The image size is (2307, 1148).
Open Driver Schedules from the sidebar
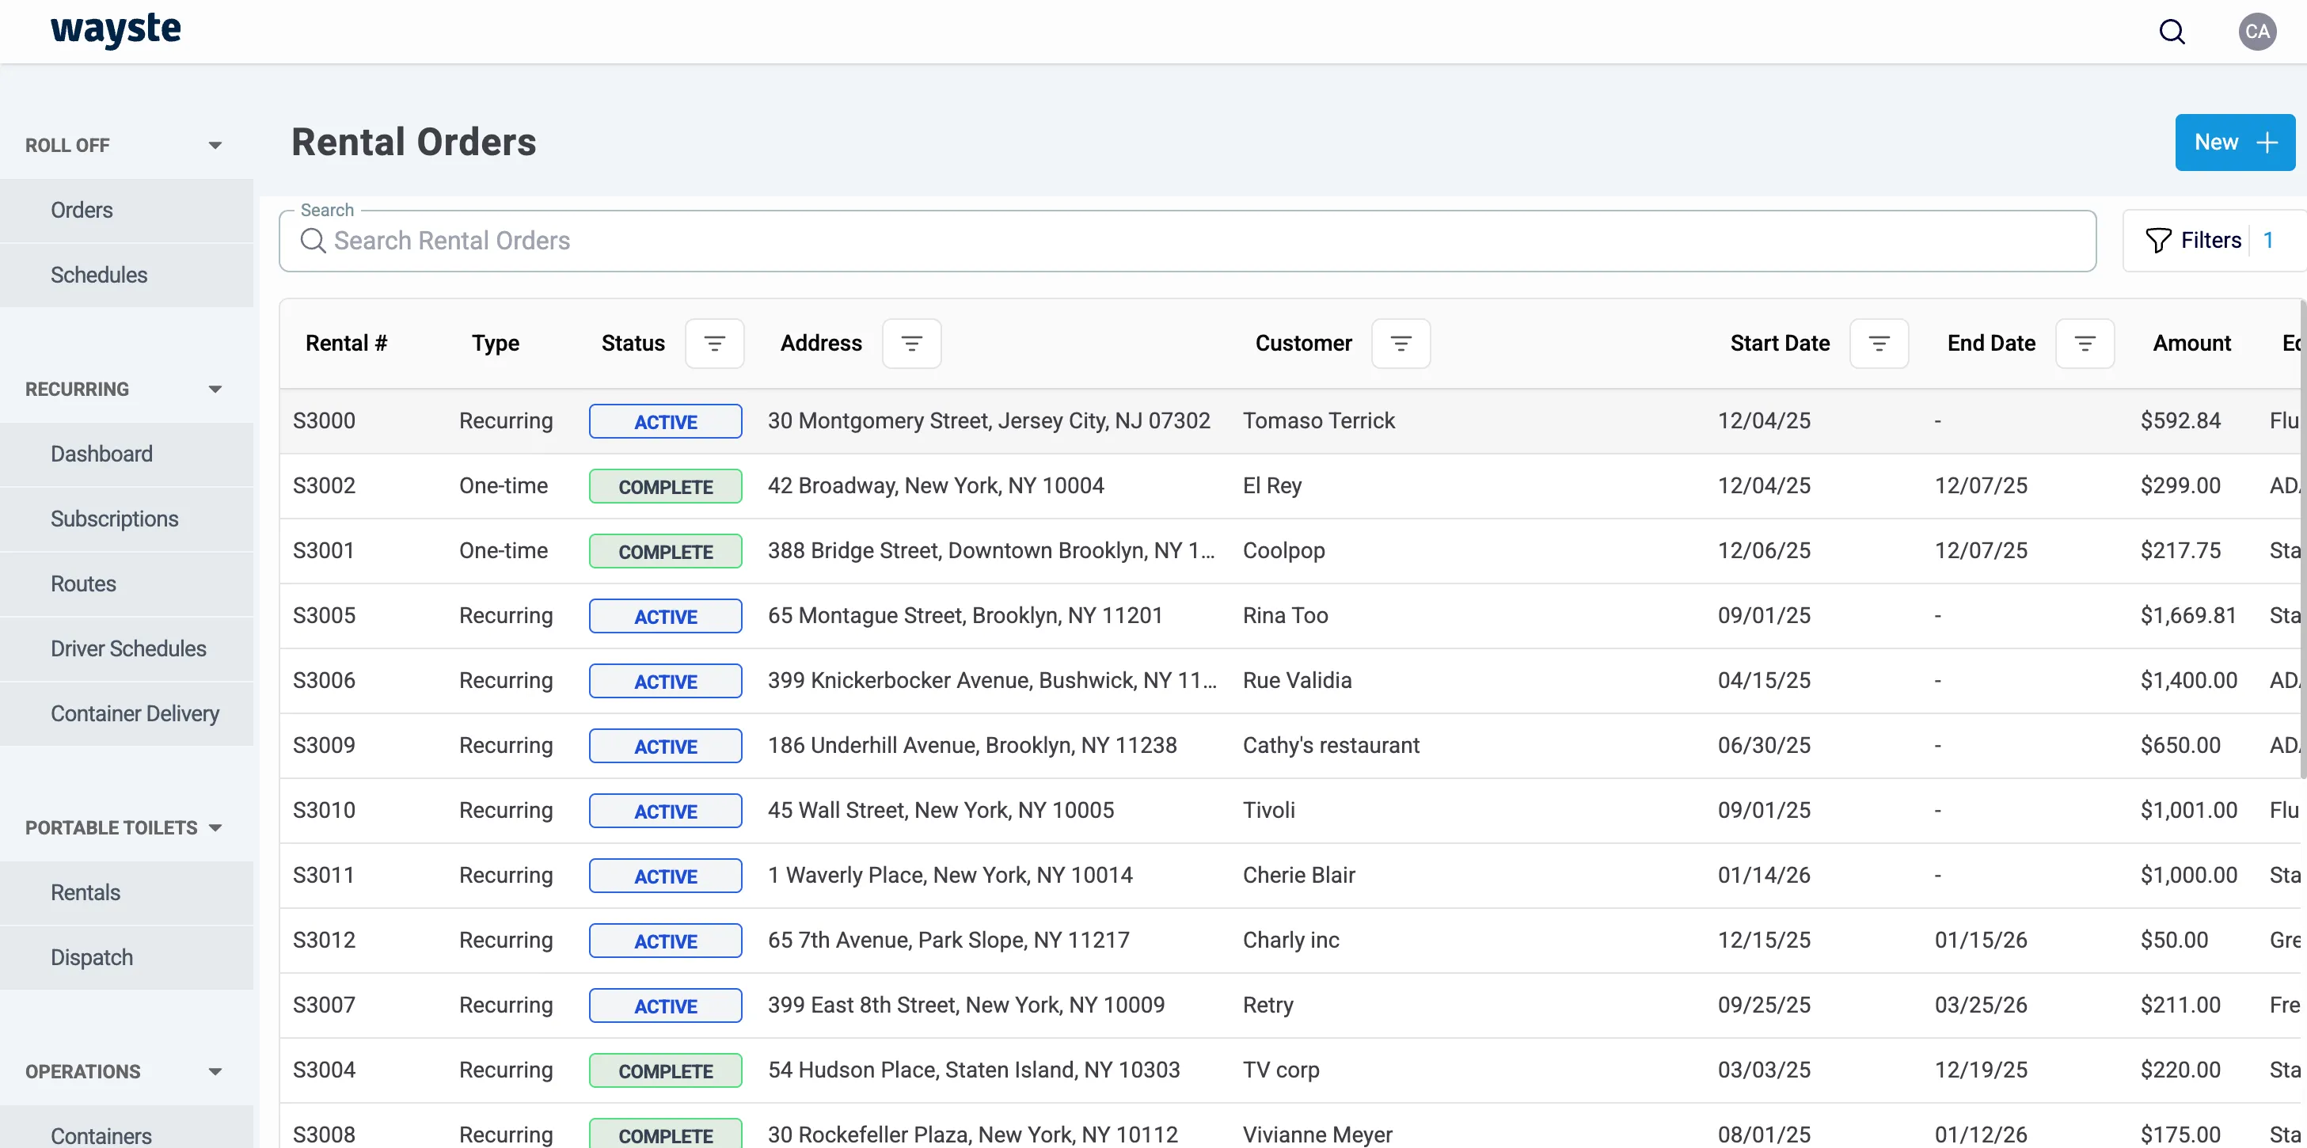128,648
